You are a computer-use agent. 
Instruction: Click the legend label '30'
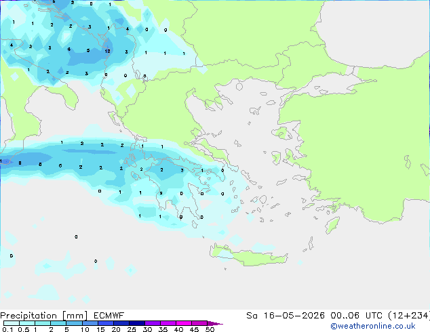point(148,329)
